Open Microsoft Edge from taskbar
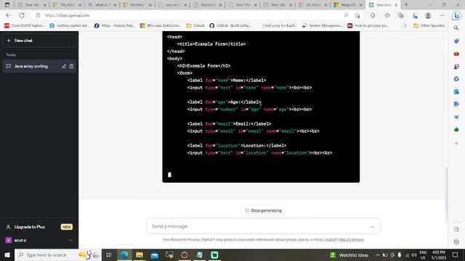This screenshot has width=465, height=261. [124, 254]
